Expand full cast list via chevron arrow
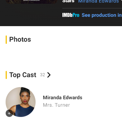 point(49,75)
